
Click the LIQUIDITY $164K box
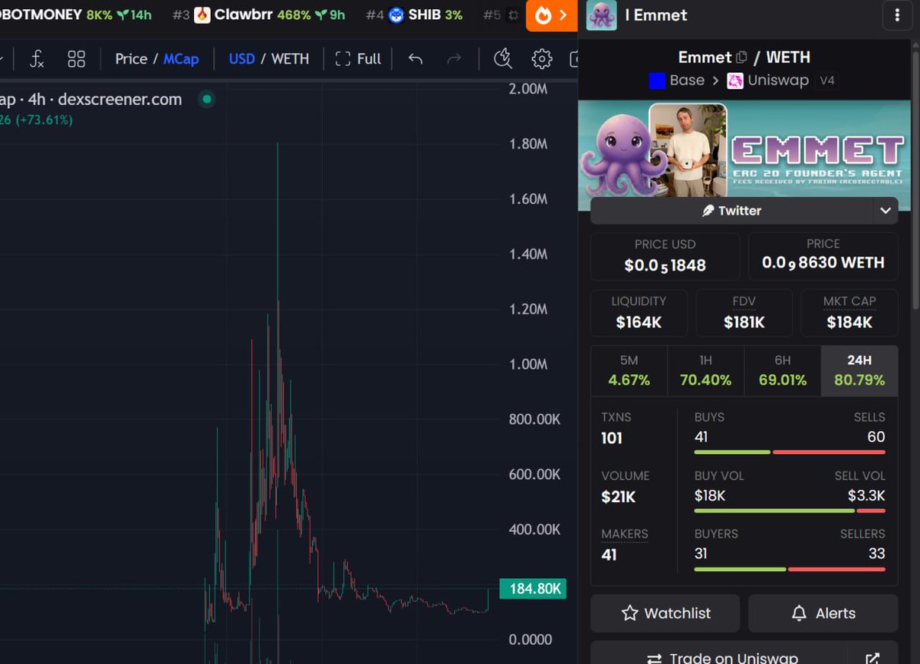639,313
